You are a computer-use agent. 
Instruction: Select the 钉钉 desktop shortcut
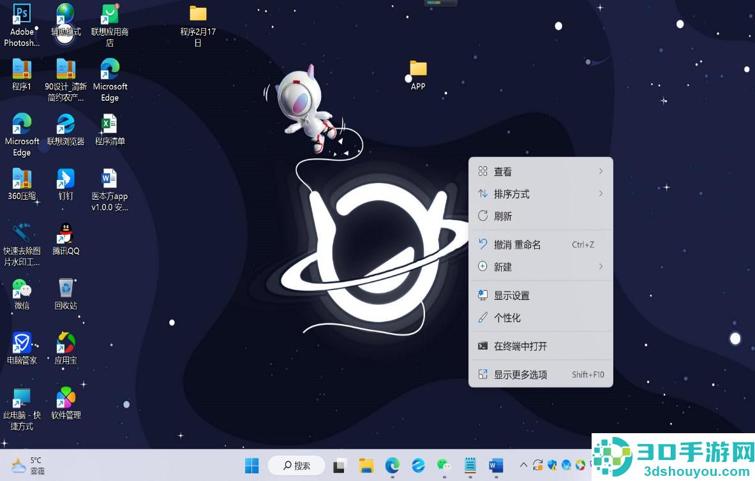[x=66, y=184]
